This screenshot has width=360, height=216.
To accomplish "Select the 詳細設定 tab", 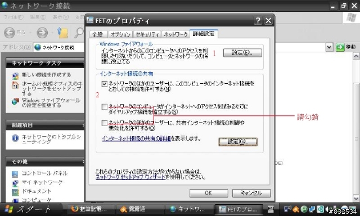I will coord(204,34).
